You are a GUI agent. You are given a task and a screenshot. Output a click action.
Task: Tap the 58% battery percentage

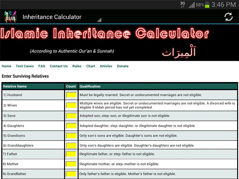coord(200,5)
